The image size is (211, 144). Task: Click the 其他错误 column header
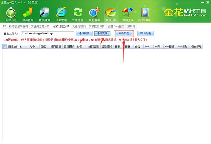(x=196, y=47)
